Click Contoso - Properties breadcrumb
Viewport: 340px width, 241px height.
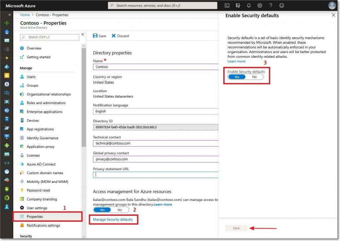(x=52, y=15)
